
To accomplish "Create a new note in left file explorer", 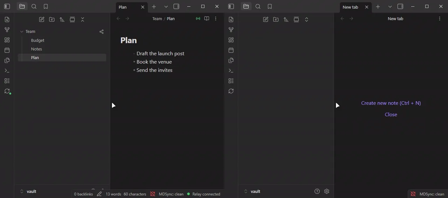I will [x=42, y=20].
